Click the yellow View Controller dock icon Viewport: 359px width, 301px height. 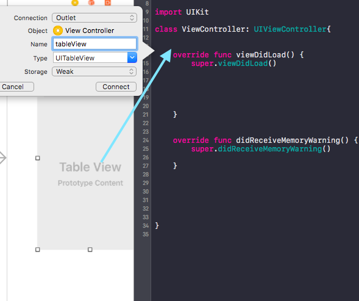tap(75, 2)
